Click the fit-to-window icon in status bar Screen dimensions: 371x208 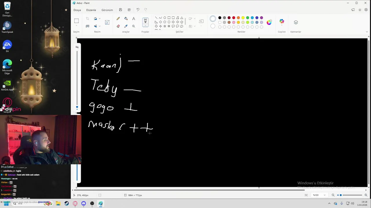(x=306, y=195)
